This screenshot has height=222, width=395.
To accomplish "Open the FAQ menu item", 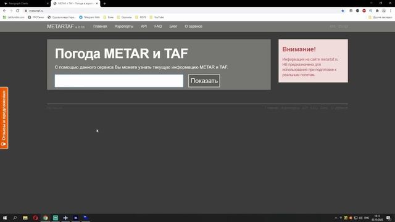I will (x=158, y=27).
